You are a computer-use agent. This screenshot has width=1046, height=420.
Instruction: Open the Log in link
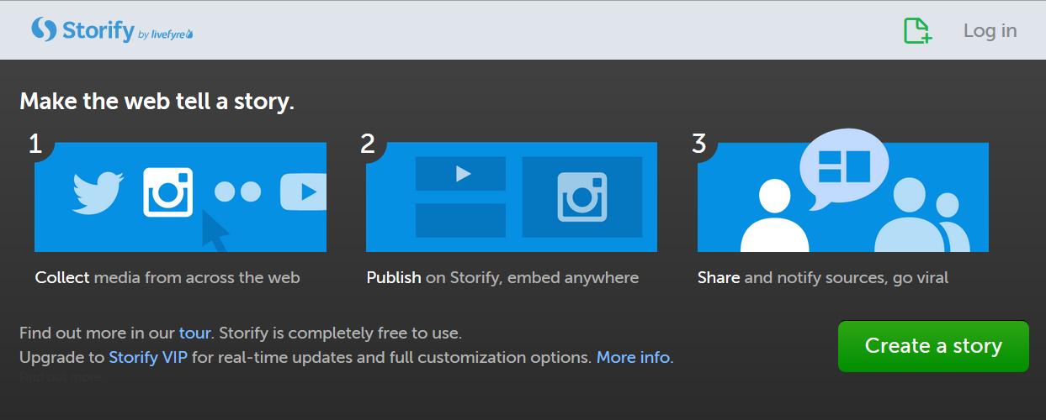990,30
